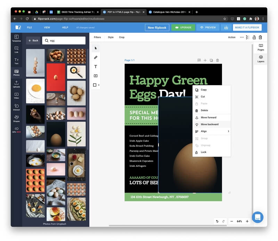
Task: Click the Flipsnack logo
Action: (18, 27)
